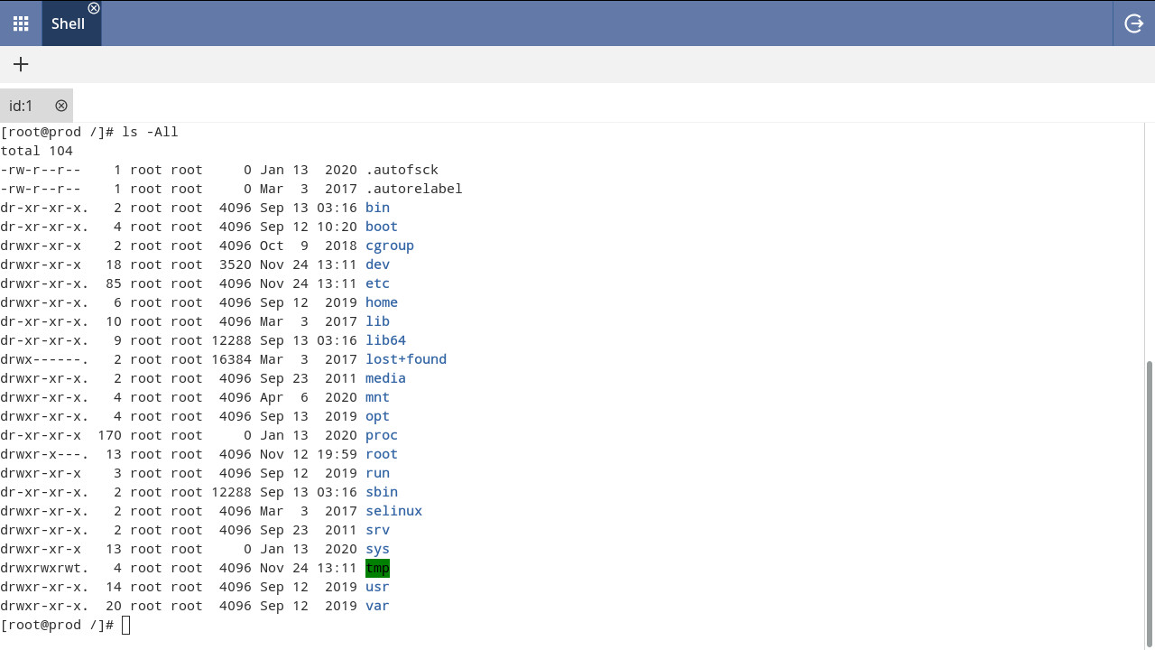Switch to the Shell tab
Image resolution: width=1155 pixels, height=650 pixels.
click(68, 23)
